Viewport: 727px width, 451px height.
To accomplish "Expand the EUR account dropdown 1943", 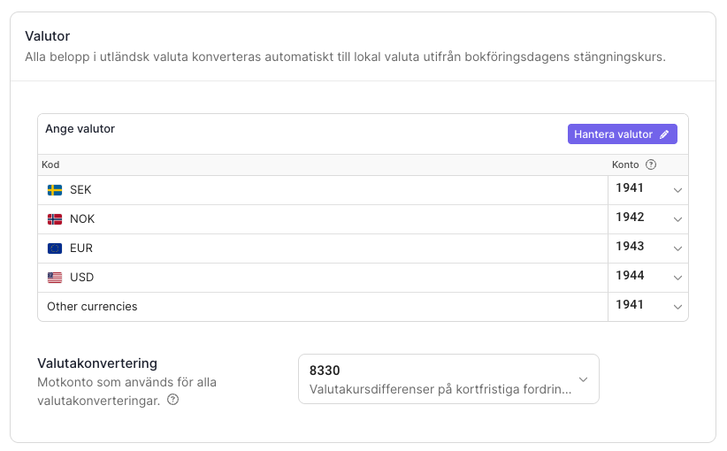I will pos(648,248).
